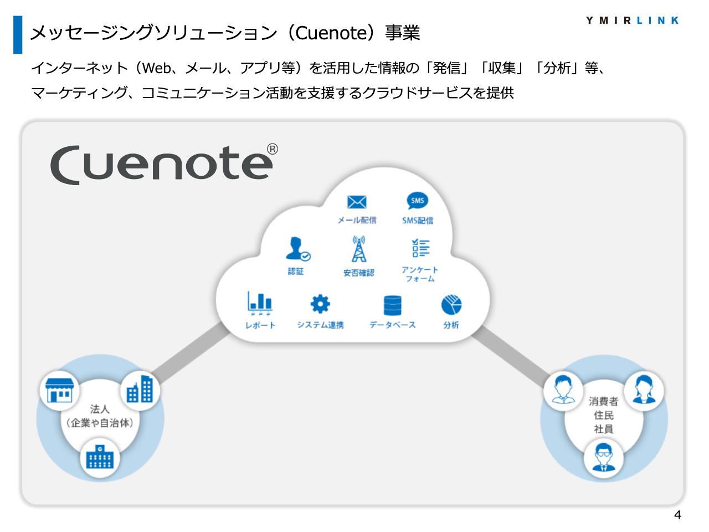709x532 pixels.
Task: Click the storefront icon near 法人
Action: (x=61, y=390)
